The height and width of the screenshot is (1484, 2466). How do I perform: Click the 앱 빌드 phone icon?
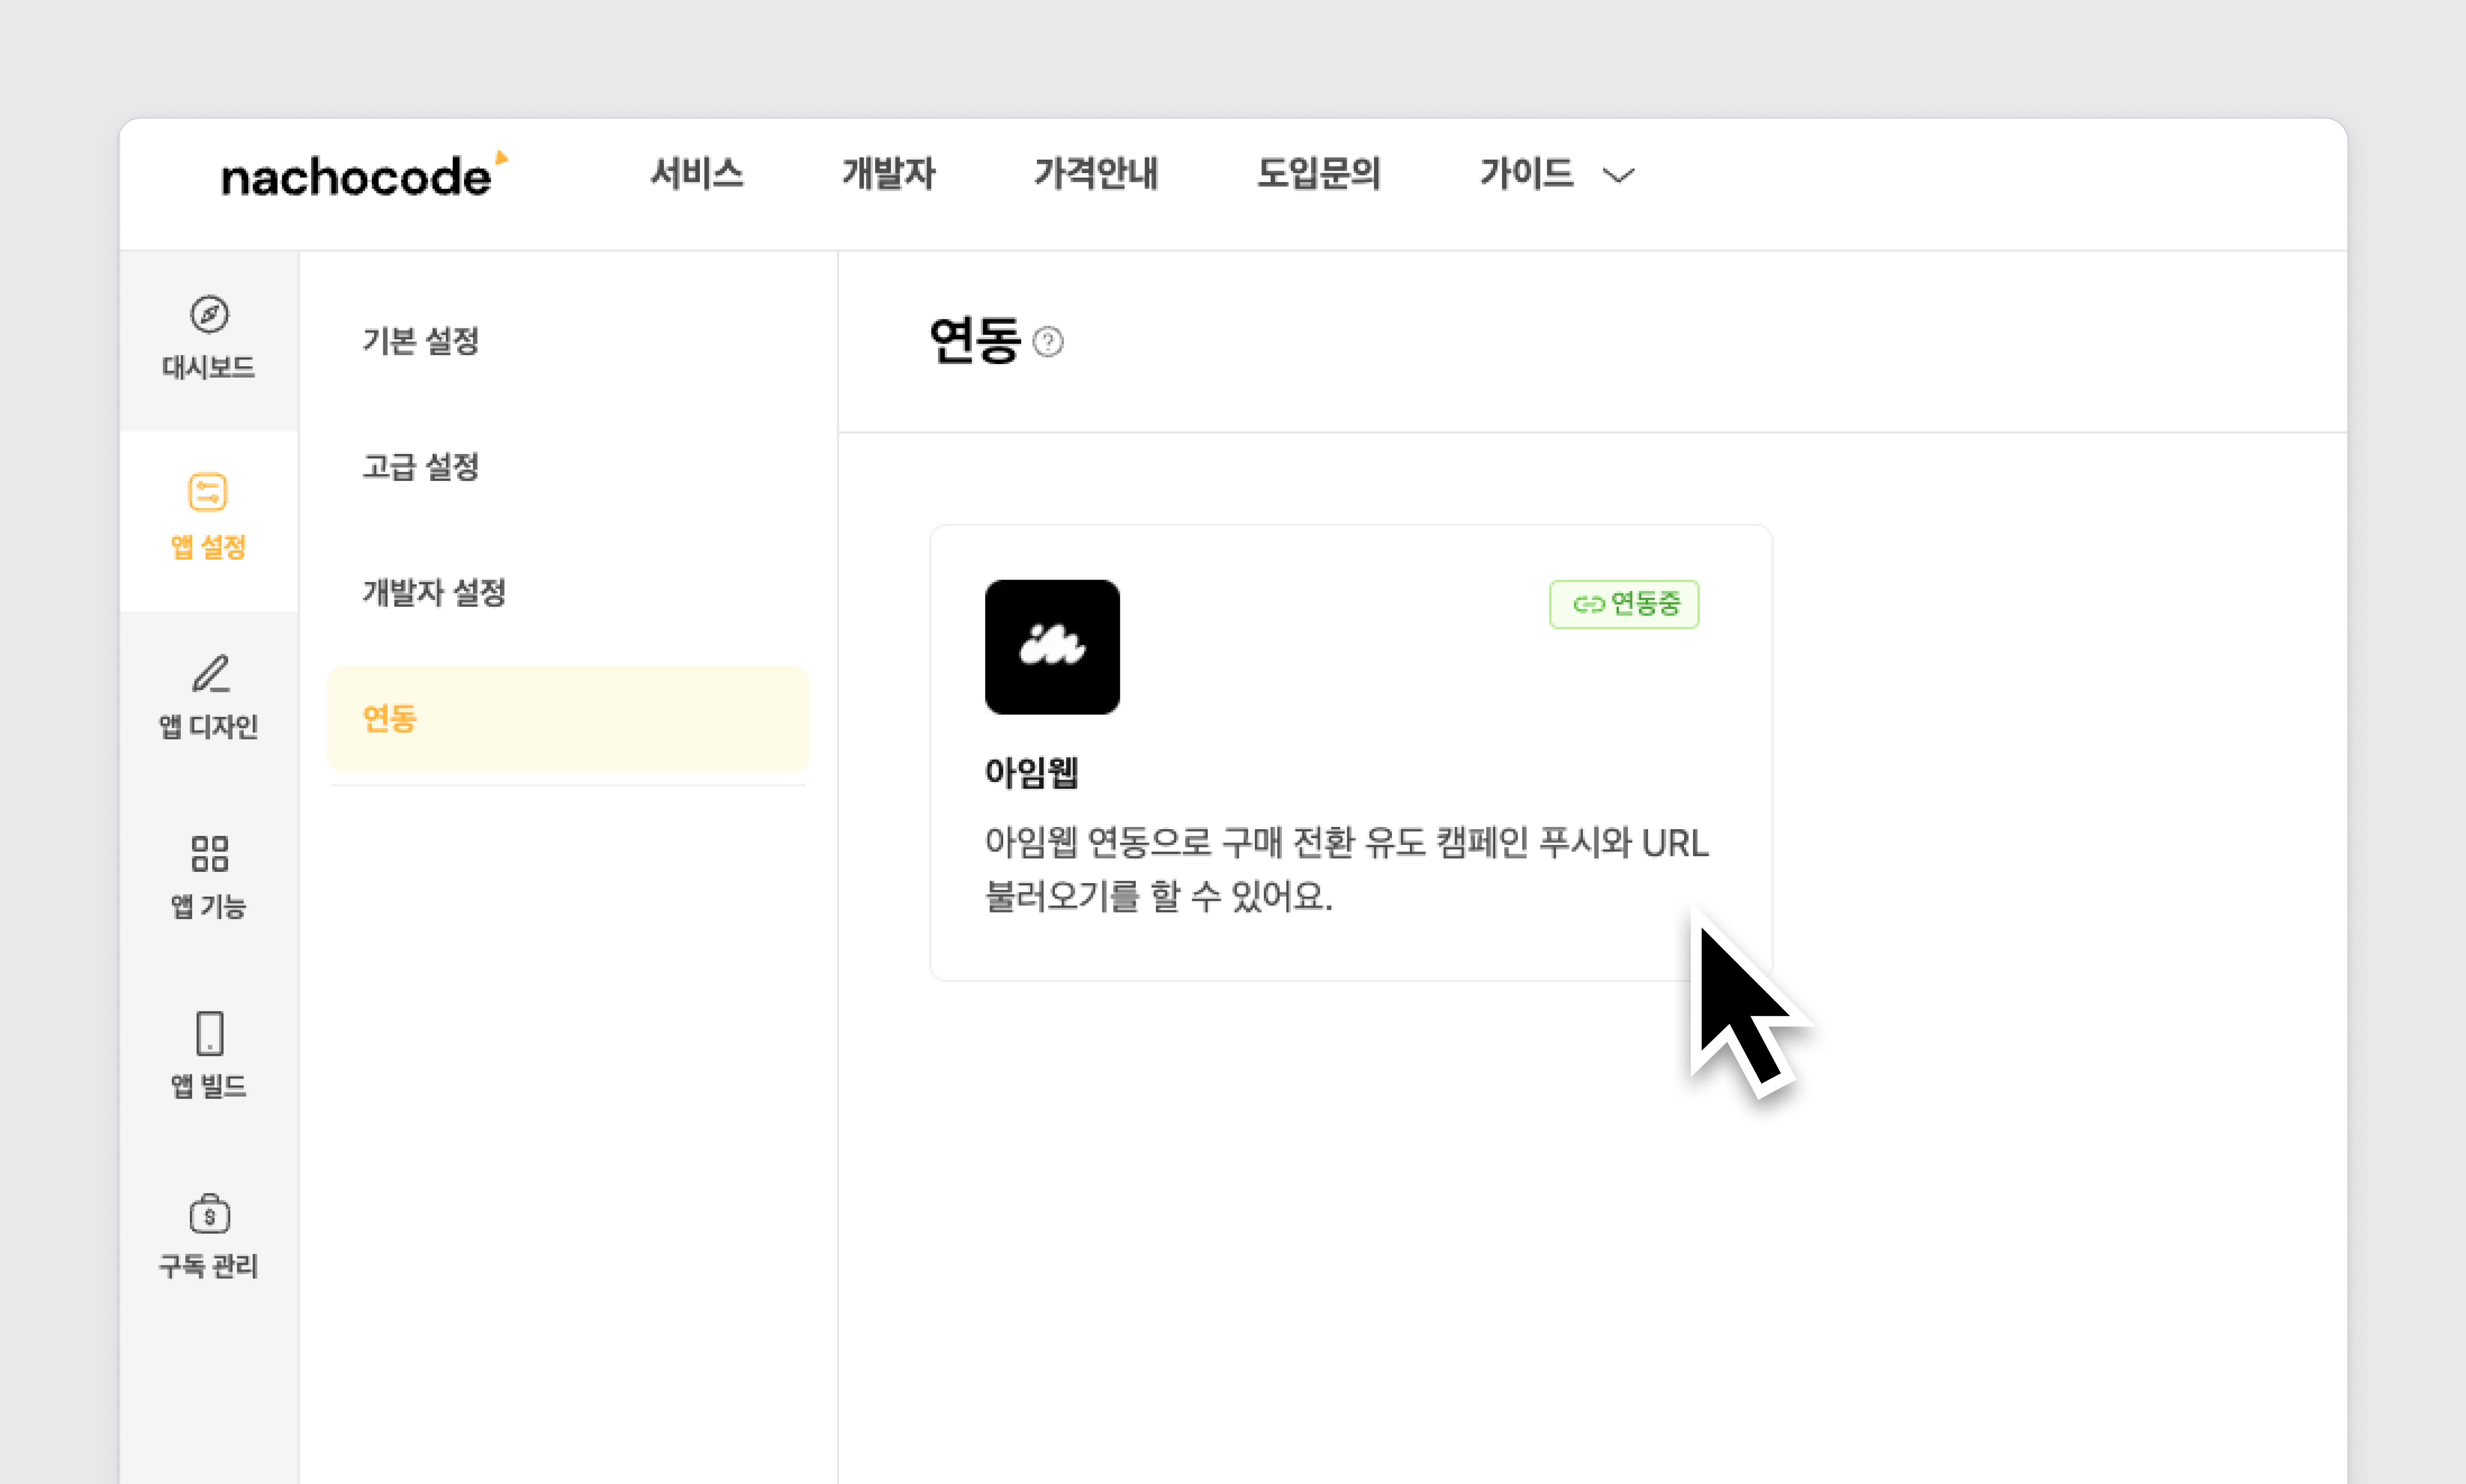[209, 1033]
